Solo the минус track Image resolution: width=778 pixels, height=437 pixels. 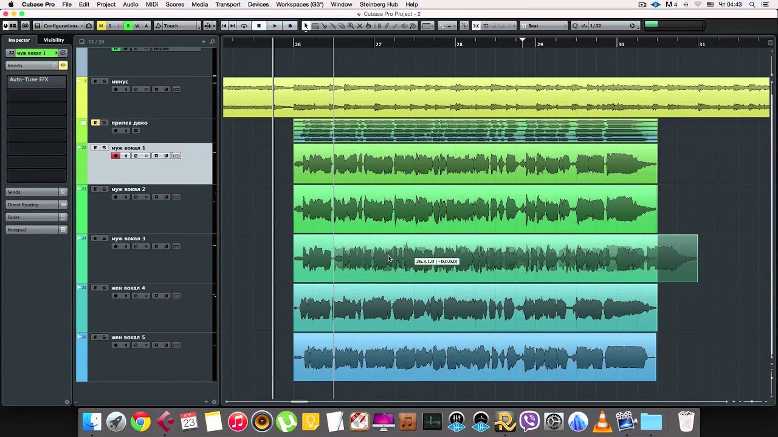tap(104, 81)
